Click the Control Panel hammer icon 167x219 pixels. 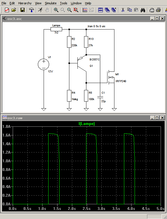click(x=31, y=10)
